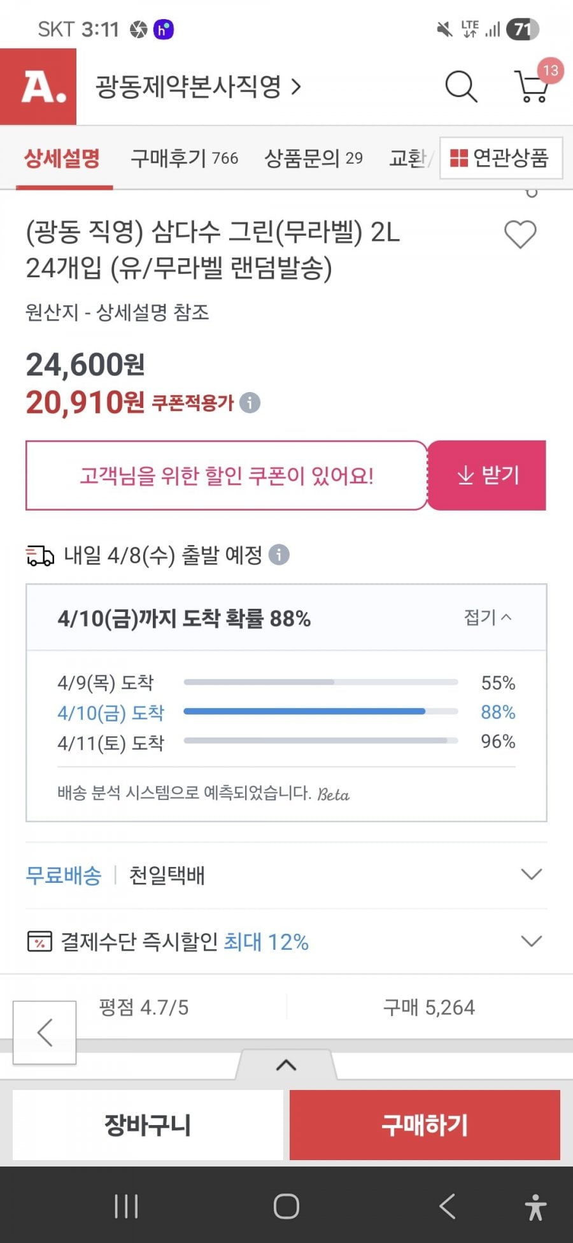Tap info icon next to 쿠폰적용가
573x1243 pixels.
coord(250,403)
